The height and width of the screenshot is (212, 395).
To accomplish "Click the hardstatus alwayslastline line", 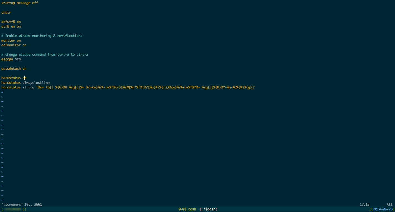I will tap(25, 83).
